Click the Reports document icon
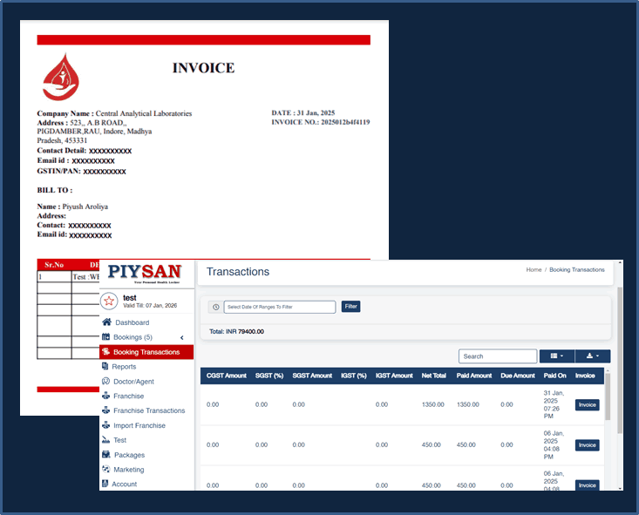The image size is (639, 515). pos(105,366)
